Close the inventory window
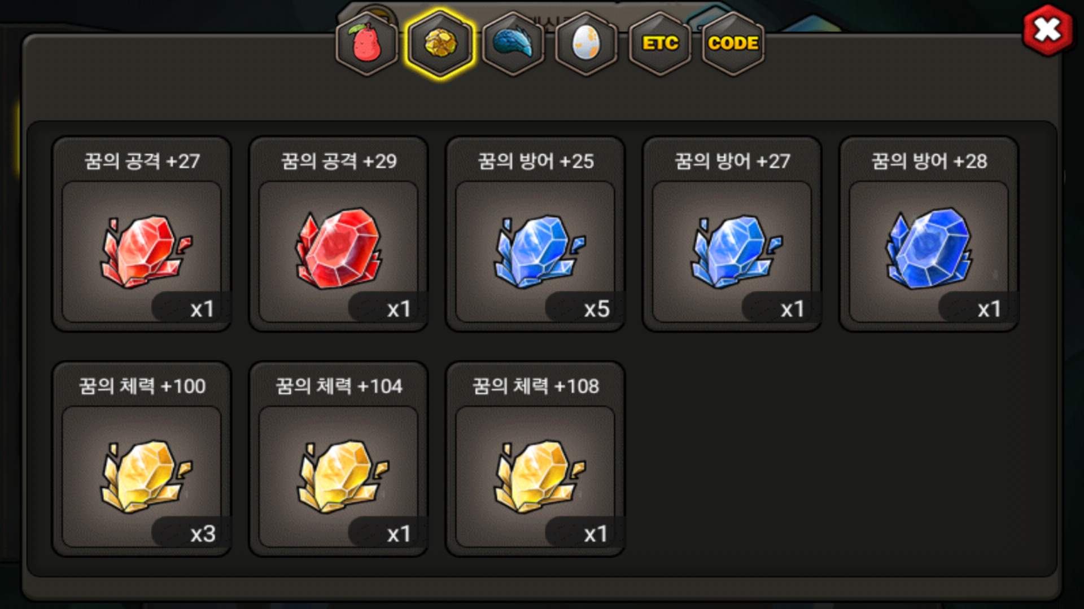This screenshot has height=609, width=1084. click(1048, 30)
